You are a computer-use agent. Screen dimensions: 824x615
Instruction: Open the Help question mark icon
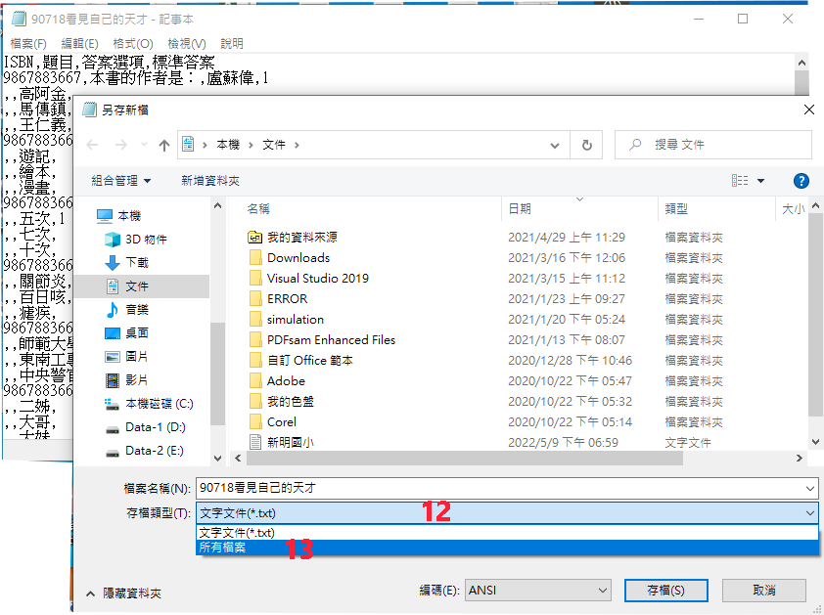[801, 181]
